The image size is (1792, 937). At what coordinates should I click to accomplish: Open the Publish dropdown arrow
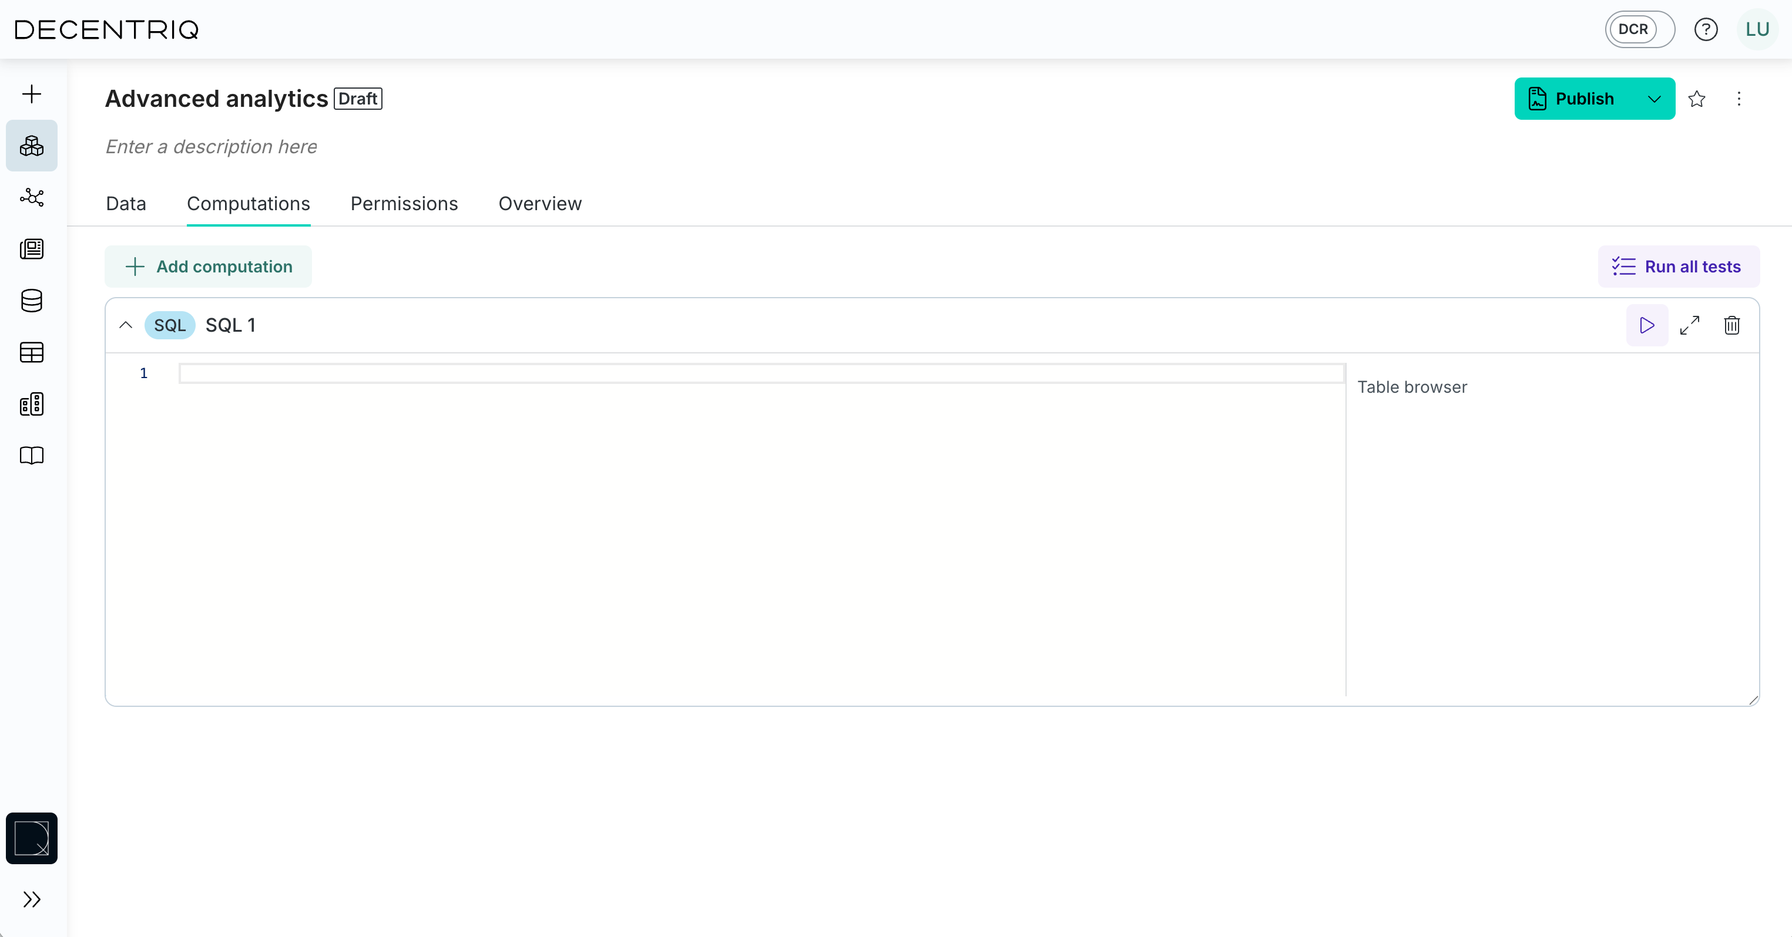1655,99
